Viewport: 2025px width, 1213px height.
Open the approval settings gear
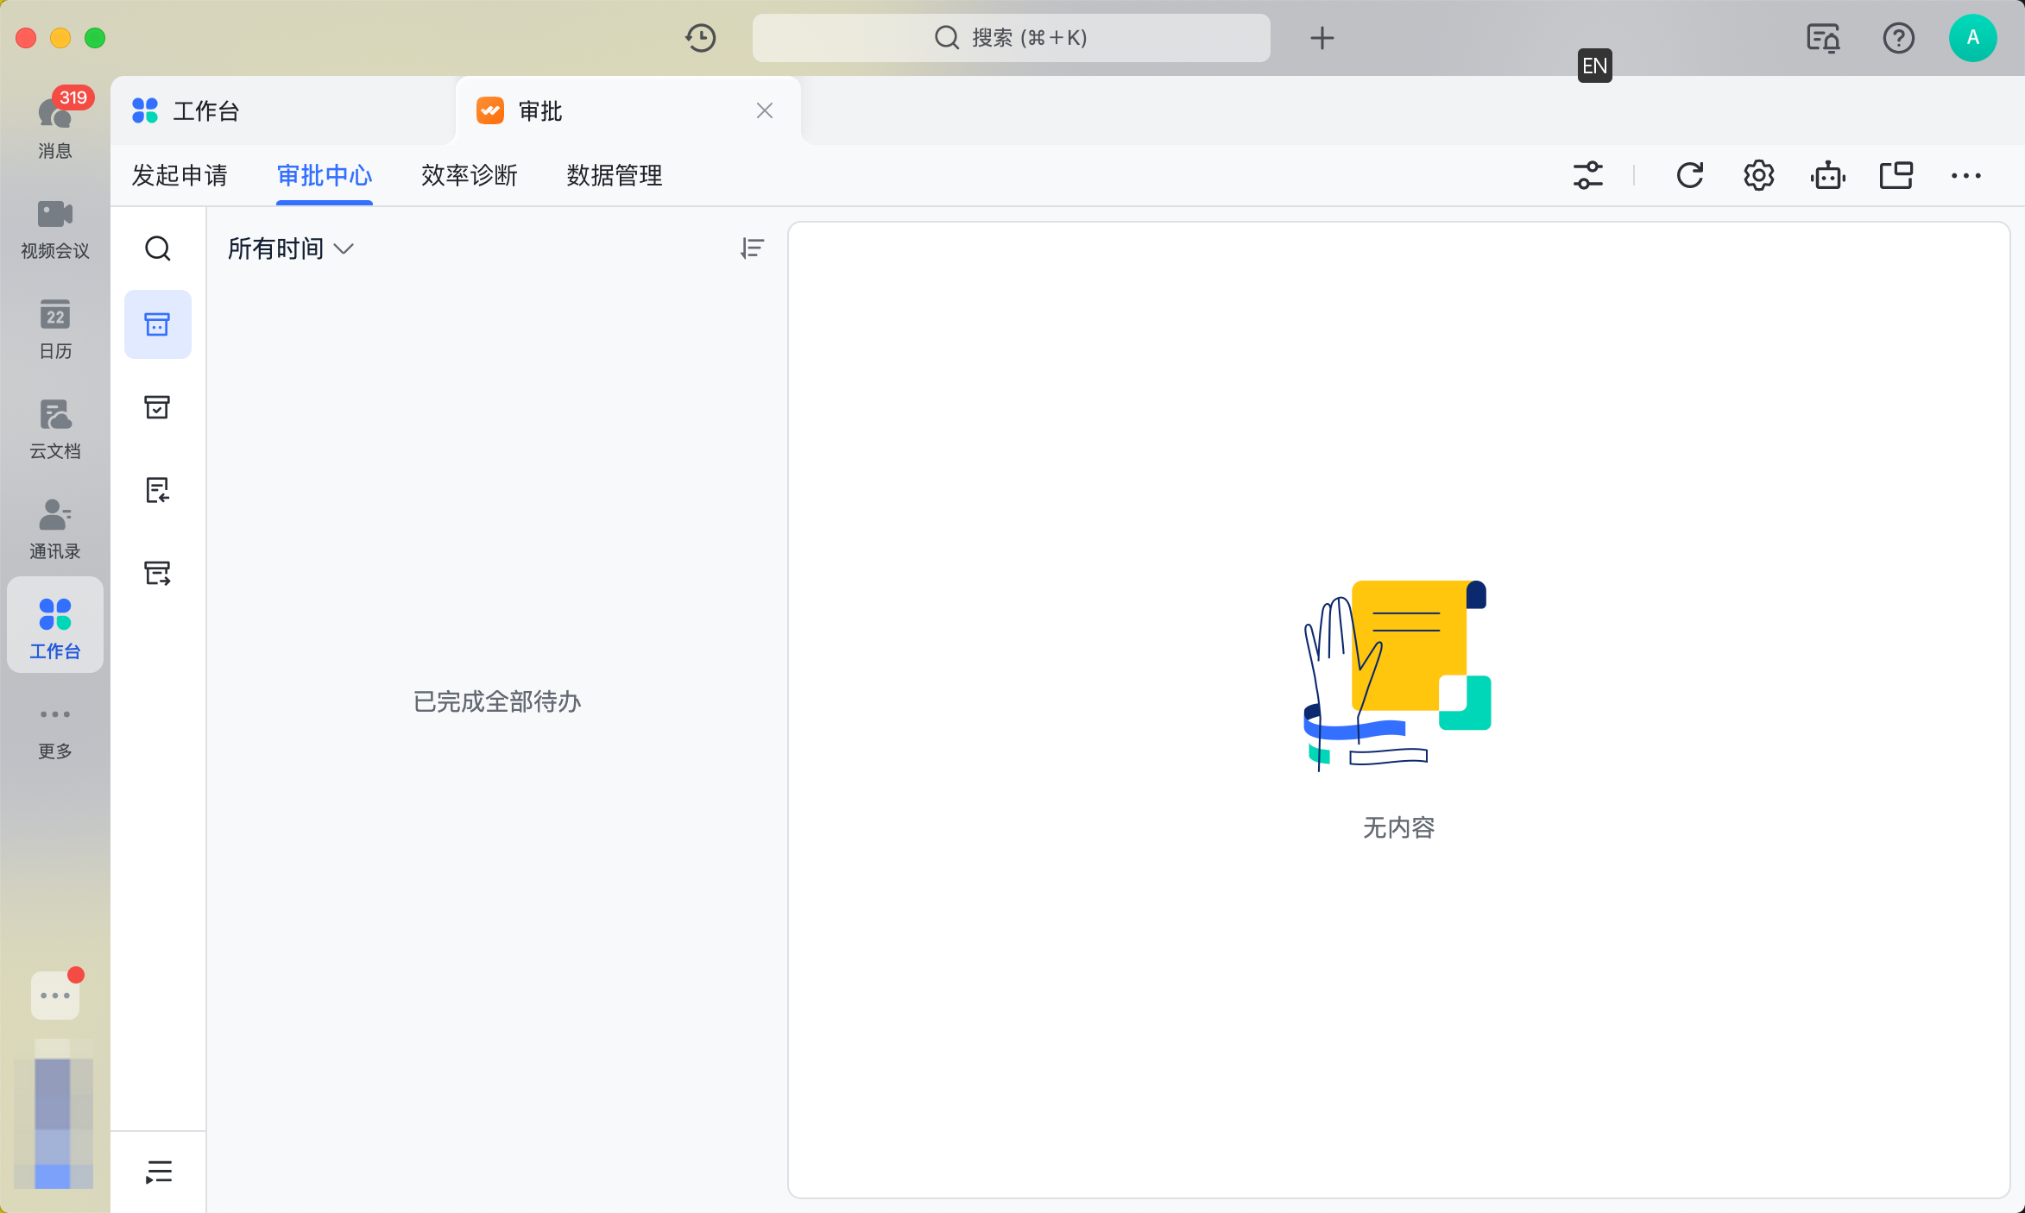click(1758, 175)
